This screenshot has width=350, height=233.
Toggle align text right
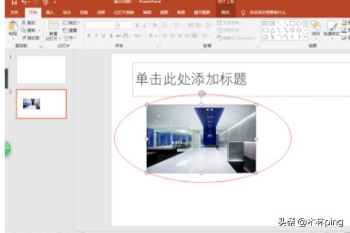pos(180,35)
